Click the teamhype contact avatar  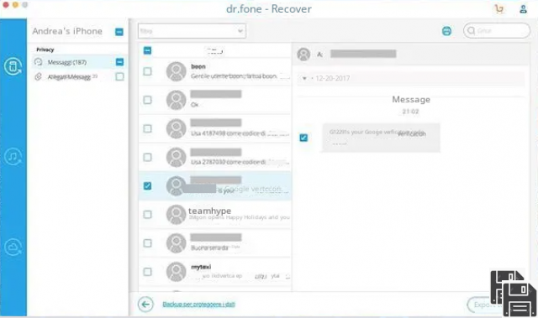click(176, 215)
